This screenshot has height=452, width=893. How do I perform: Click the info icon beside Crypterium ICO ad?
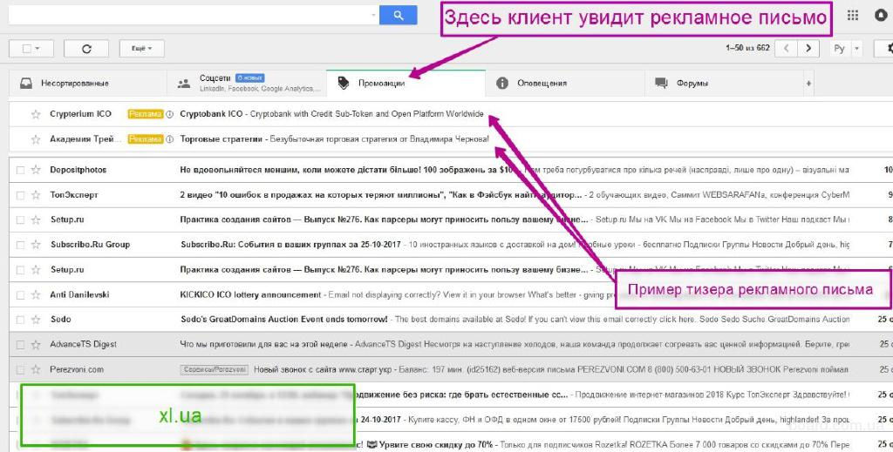(x=169, y=114)
